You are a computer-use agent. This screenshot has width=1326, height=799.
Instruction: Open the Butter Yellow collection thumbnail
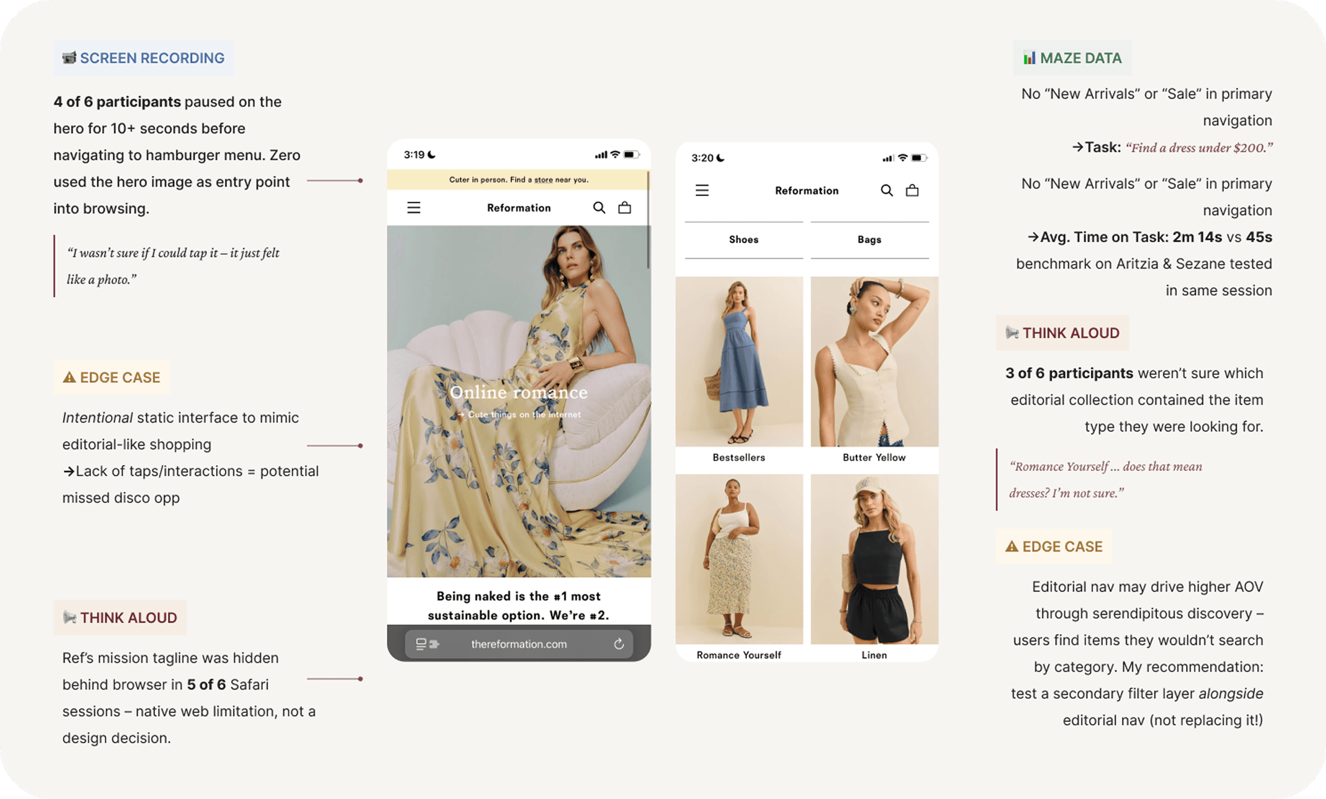pyautogui.click(x=874, y=361)
